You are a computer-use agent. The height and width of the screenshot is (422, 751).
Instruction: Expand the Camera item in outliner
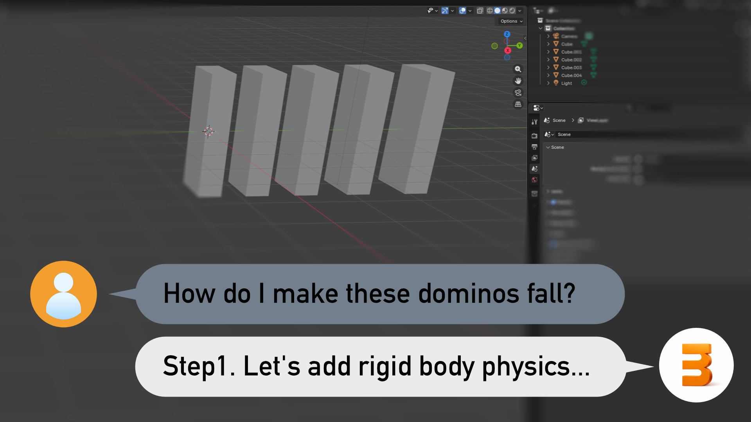coord(548,36)
